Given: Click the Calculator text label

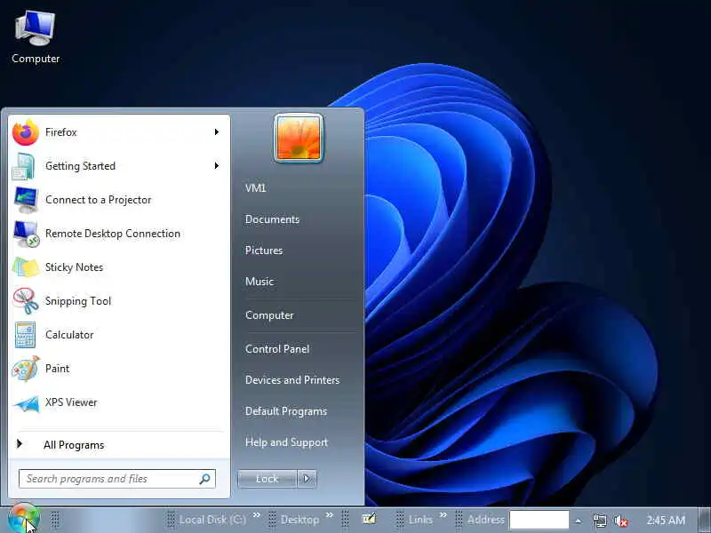Looking at the screenshot, I should [69, 335].
